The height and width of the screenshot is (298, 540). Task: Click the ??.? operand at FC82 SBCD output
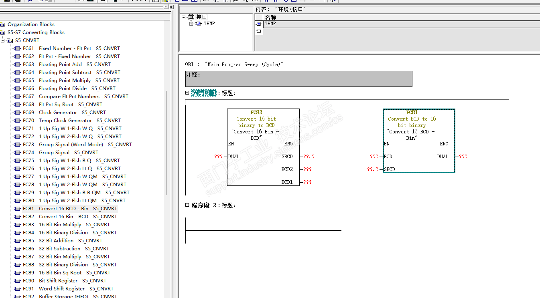click(x=309, y=157)
